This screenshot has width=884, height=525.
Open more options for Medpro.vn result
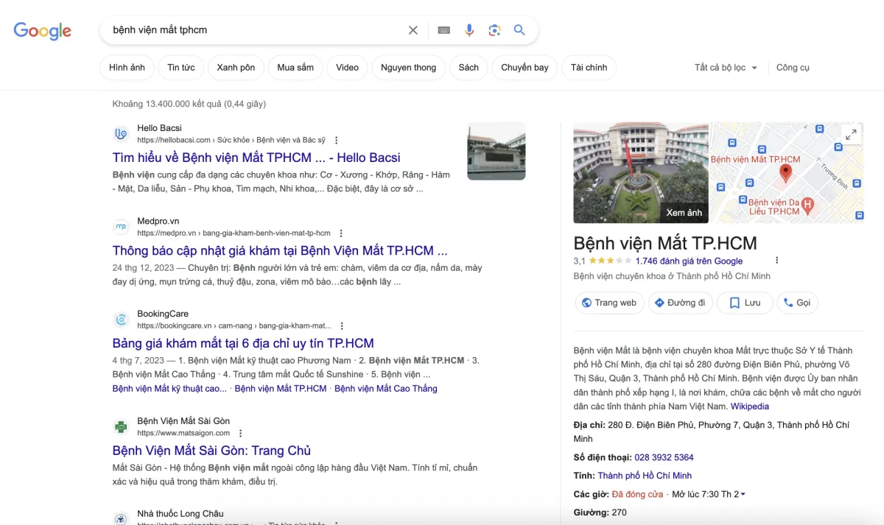pyautogui.click(x=342, y=233)
